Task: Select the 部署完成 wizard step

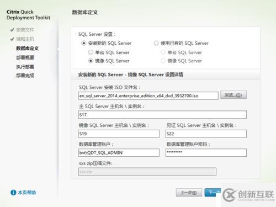Action: point(25,76)
